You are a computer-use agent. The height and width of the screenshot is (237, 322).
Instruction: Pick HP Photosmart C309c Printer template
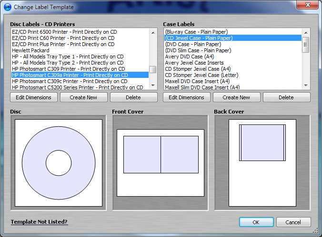coord(70,81)
